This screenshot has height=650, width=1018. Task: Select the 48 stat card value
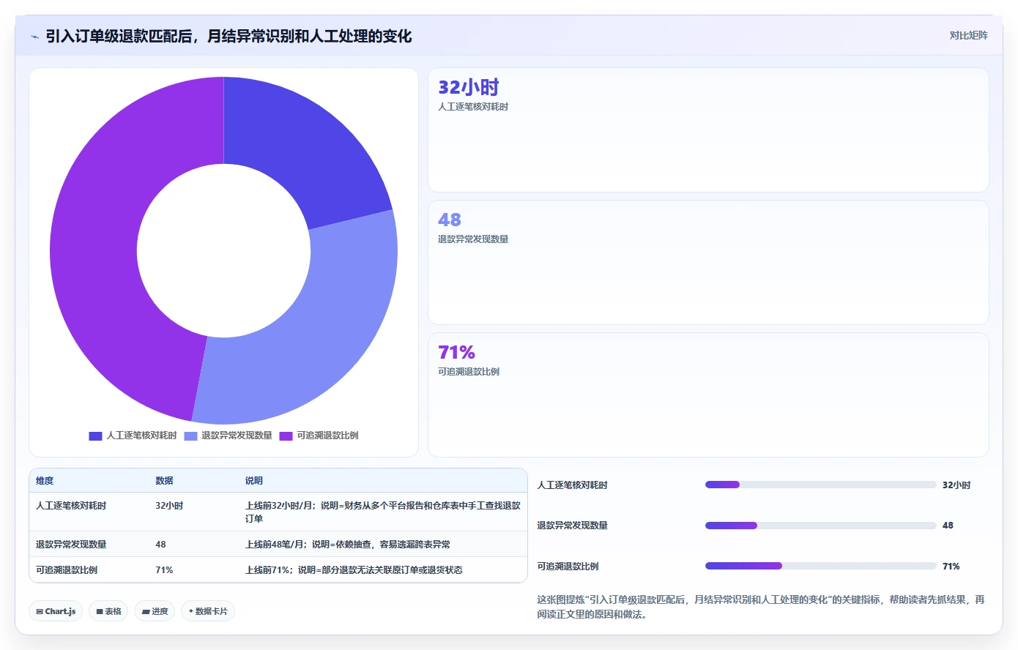tap(449, 220)
